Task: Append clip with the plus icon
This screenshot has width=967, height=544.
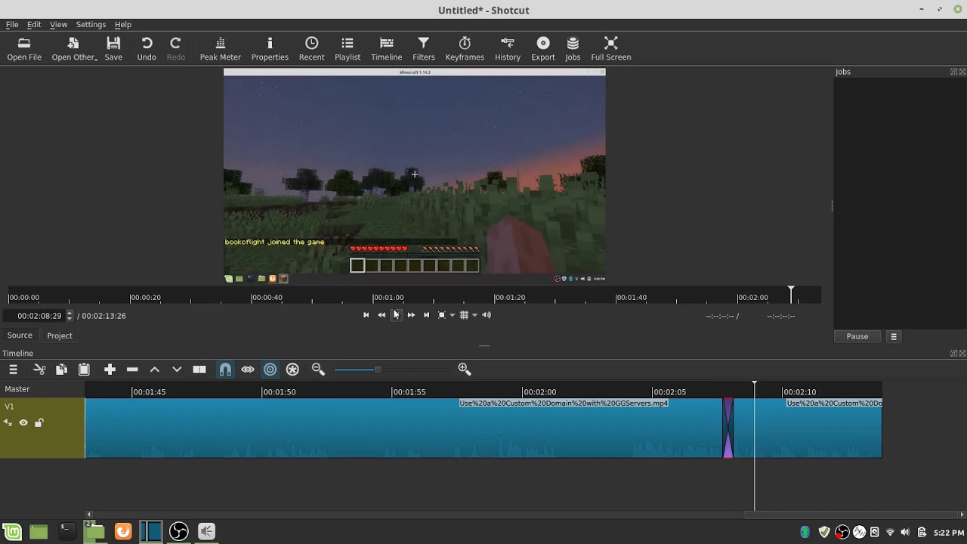Action: click(x=110, y=369)
